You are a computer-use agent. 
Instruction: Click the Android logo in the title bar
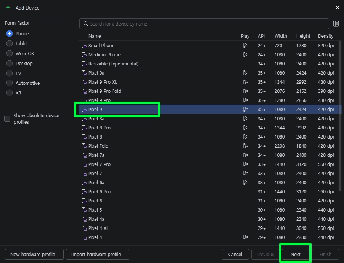tap(8, 8)
